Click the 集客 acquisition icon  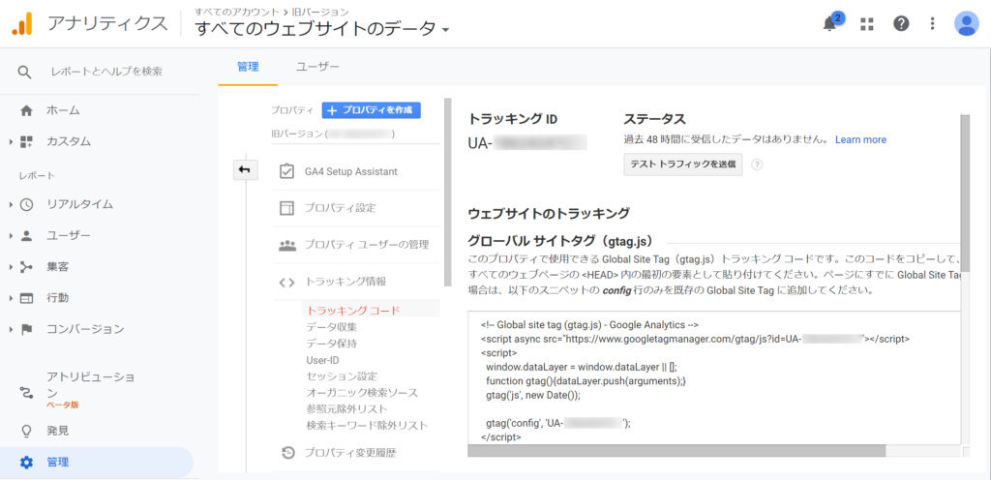(26, 267)
